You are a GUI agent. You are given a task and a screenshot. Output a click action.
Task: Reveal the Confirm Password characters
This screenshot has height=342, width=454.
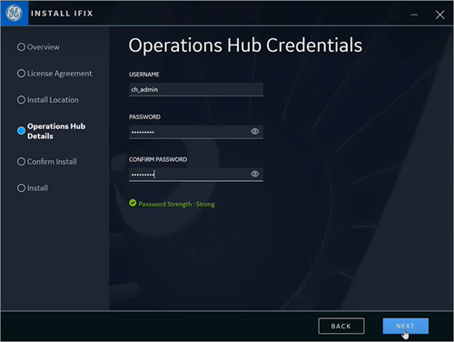click(x=255, y=174)
